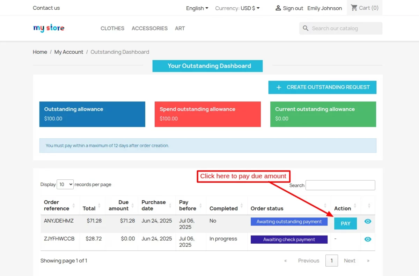Go to first page double-arrow
The width and height of the screenshot is (419, 276).
[x=286, y=261]
